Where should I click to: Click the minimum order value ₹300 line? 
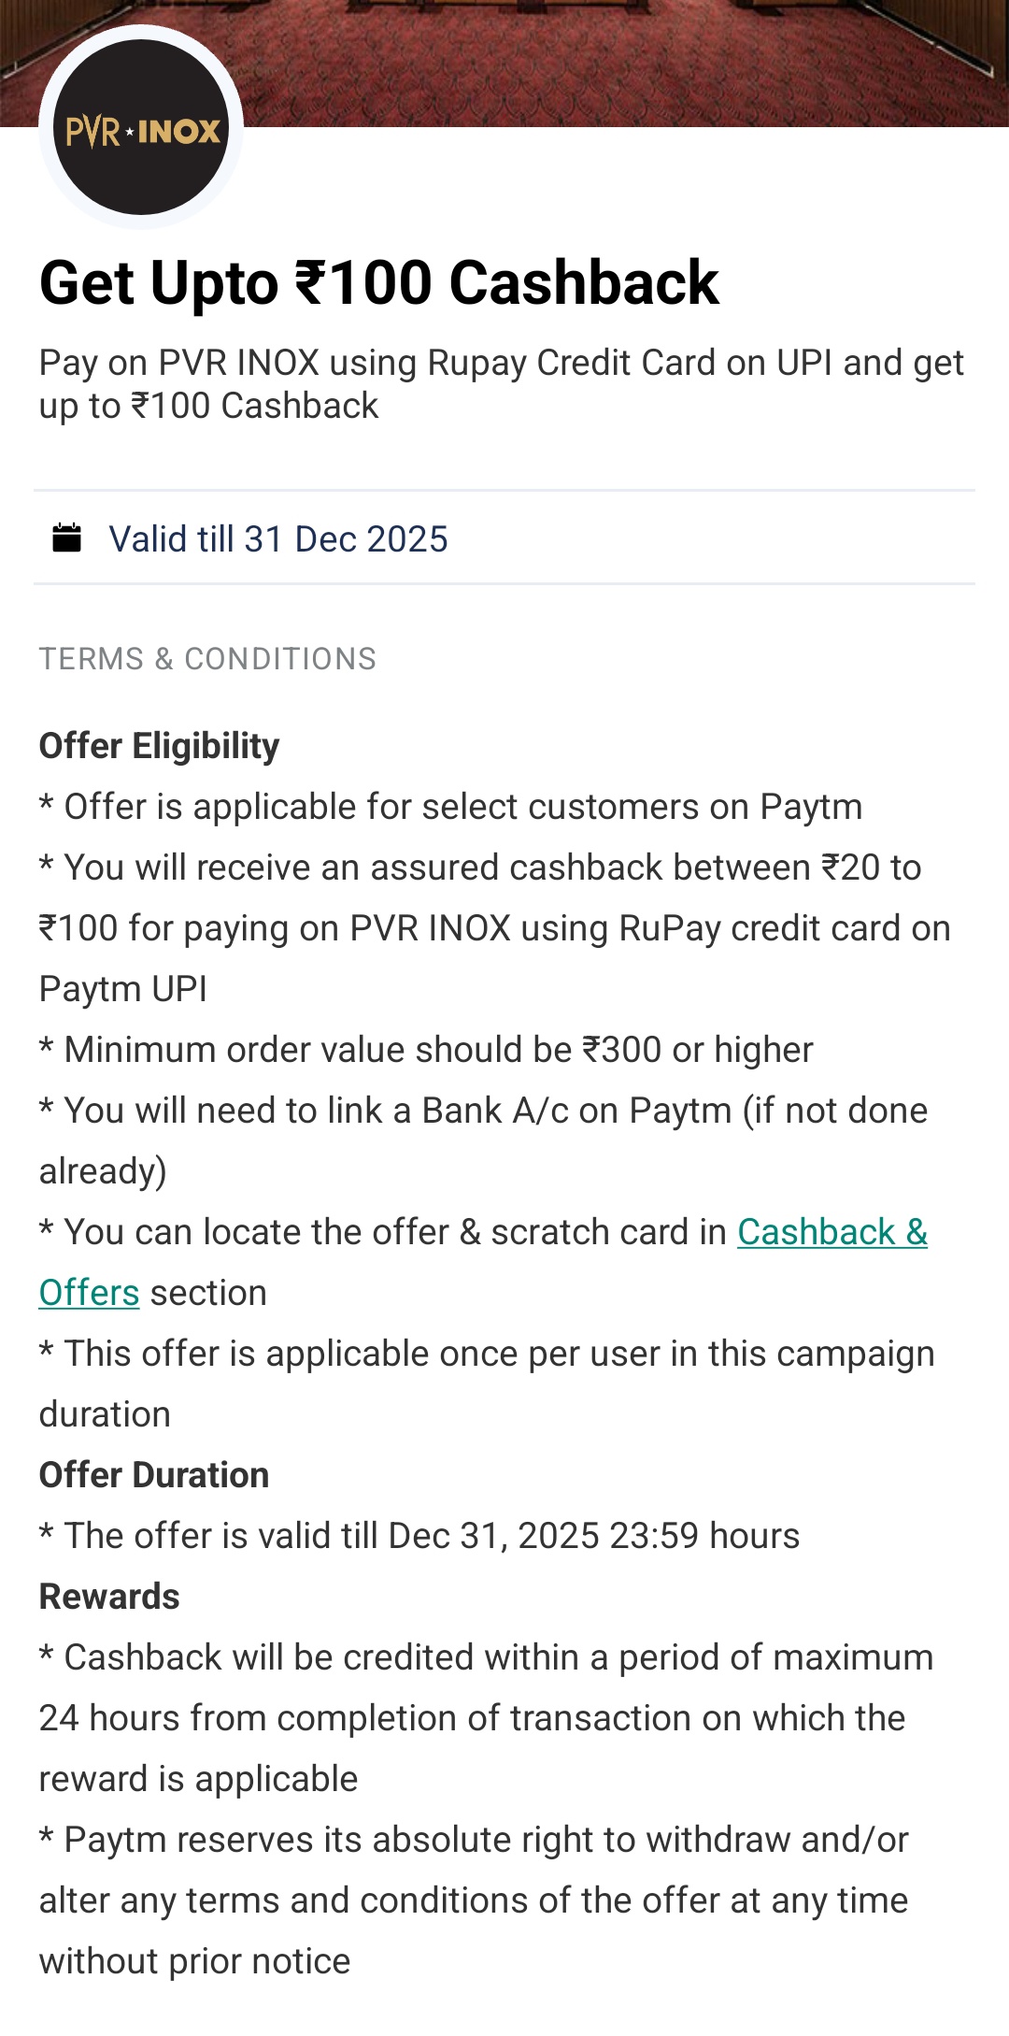[x=426, y=1050]
